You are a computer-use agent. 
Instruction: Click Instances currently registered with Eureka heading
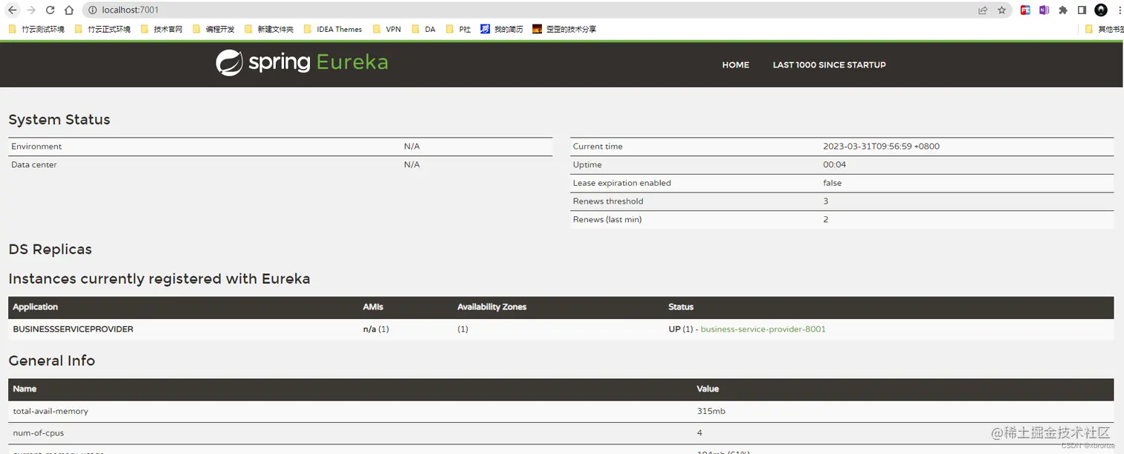click(x=159, y=279)
